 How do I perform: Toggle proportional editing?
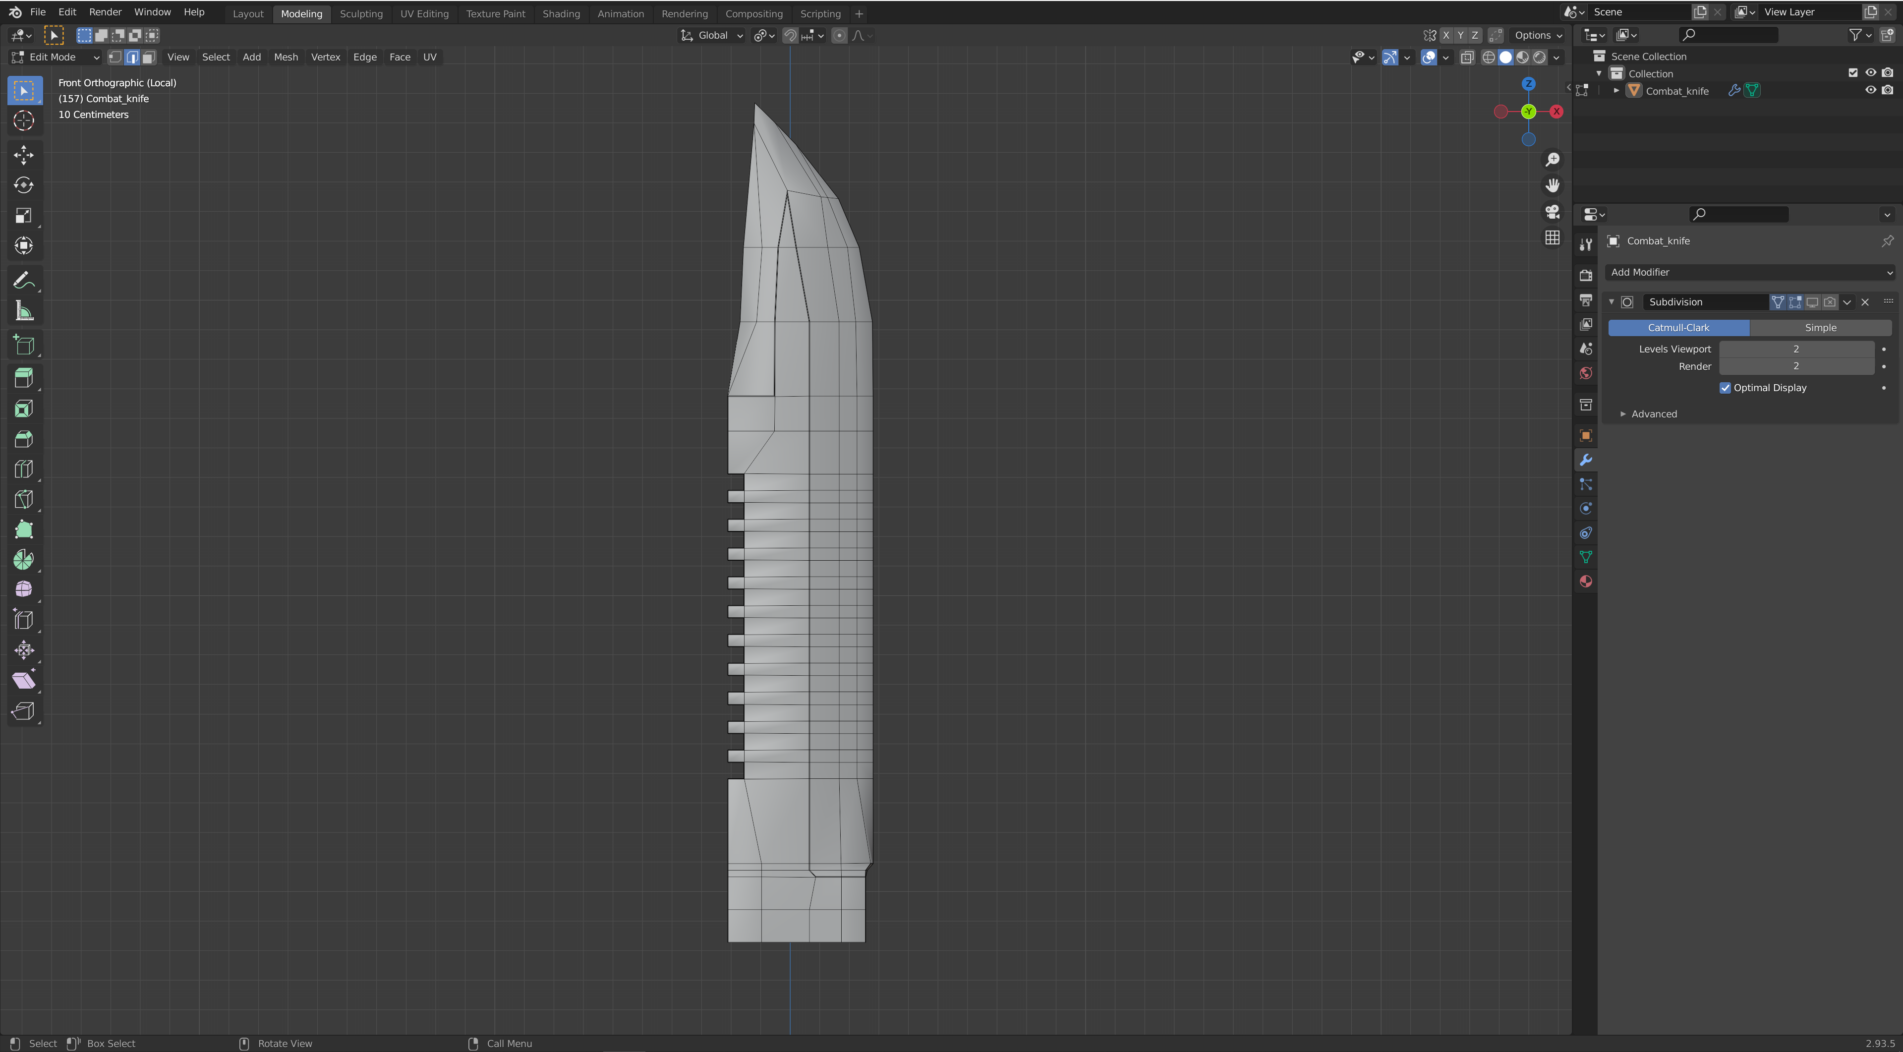[839, 36]
